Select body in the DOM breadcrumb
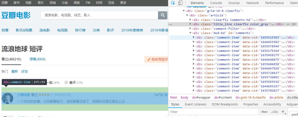This screenshot has height=117, width=298. (x=185, y=97)
